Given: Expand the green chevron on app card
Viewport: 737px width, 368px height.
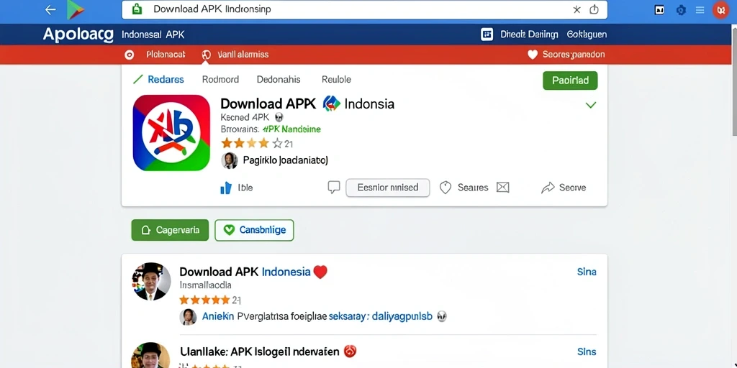Looking at the screenshot, I should (x=591, y=105).
